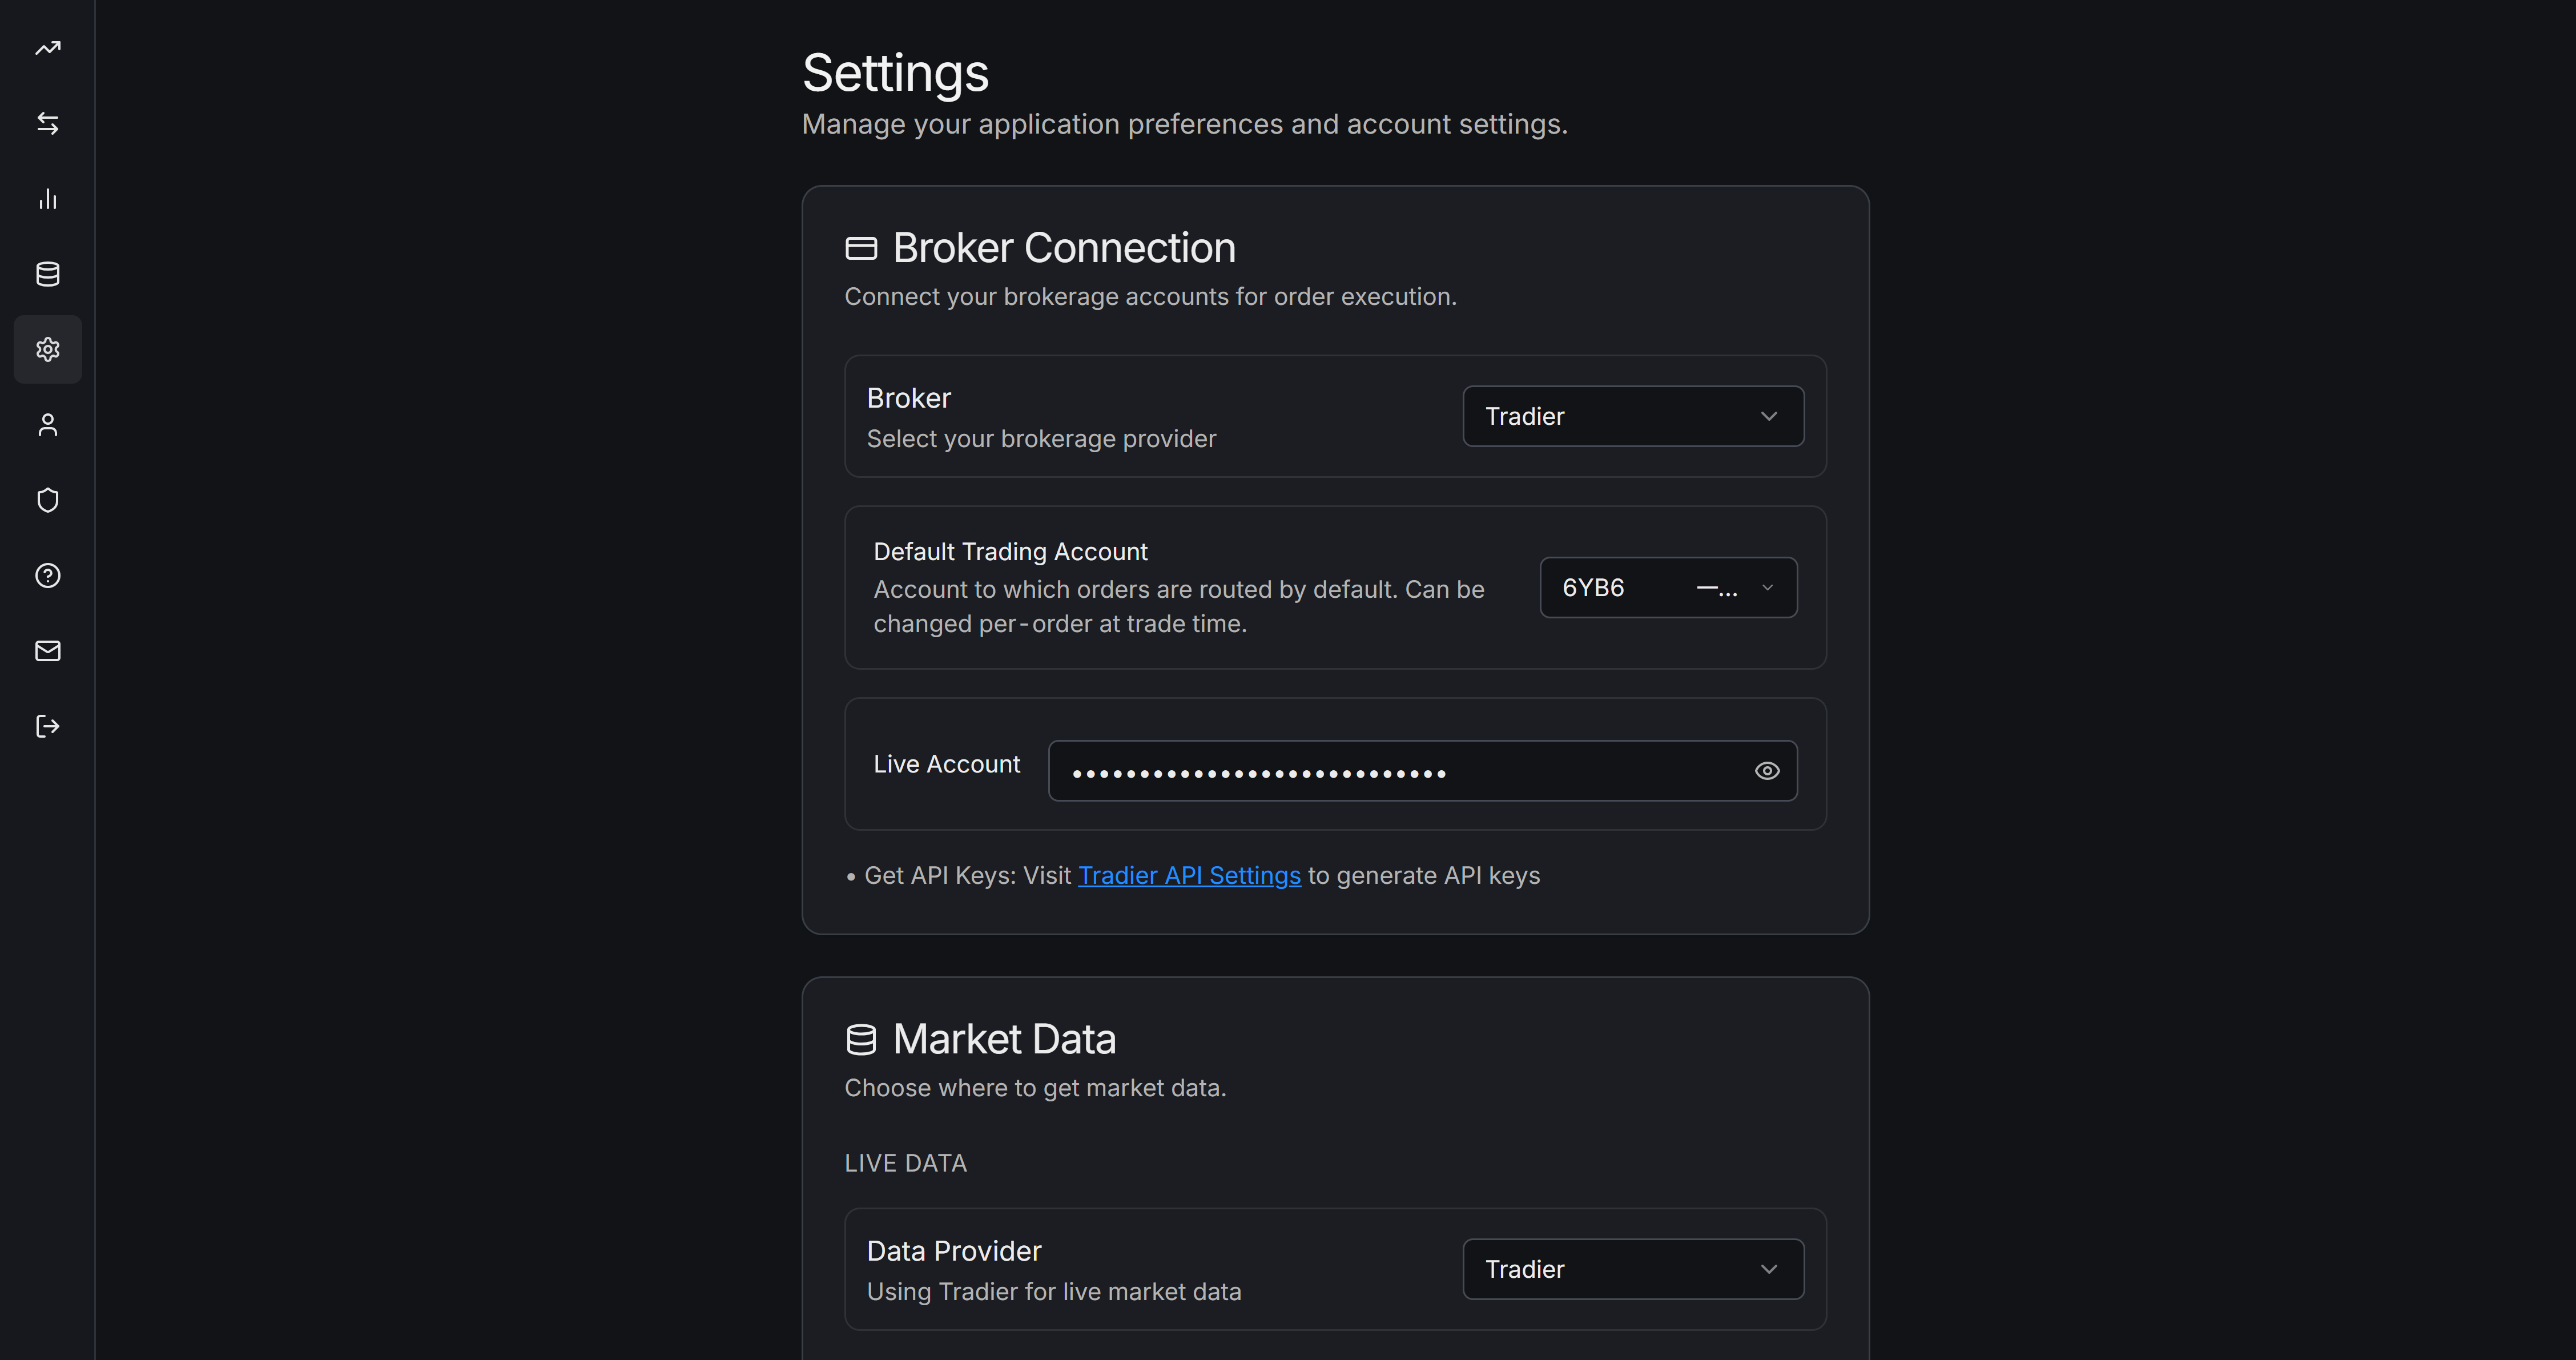The height and width of the screenshot is (1360, 2576).
Task: Click the Broker Connection section title
Action: point(1064,248)
